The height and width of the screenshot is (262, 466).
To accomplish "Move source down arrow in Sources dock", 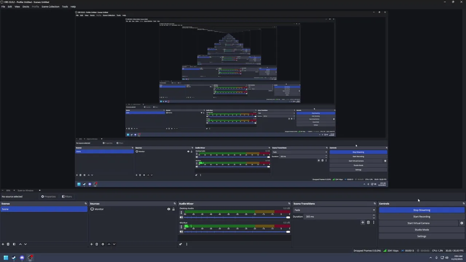I will (x=114, y=244).
